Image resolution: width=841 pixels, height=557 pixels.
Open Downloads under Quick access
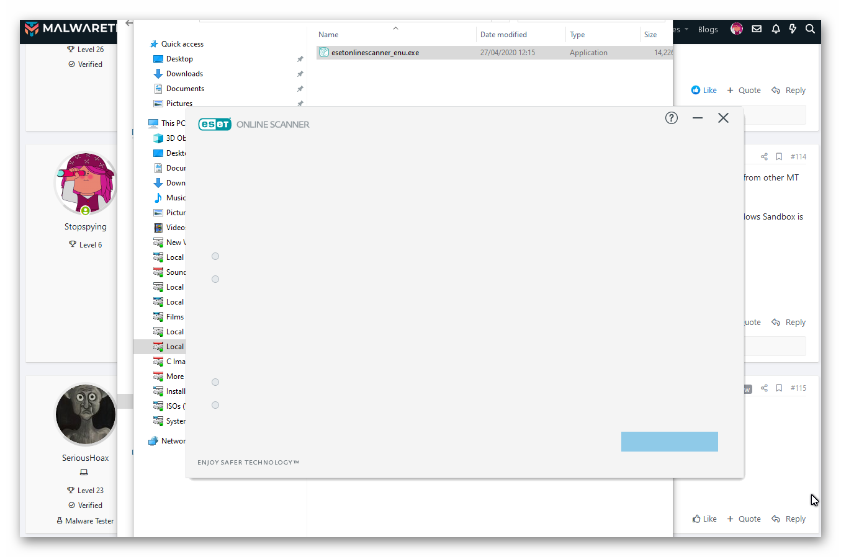click(178, 74)
